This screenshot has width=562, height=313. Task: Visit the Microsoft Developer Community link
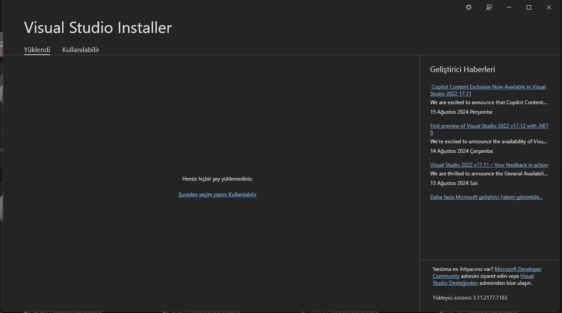[x=487, y=273]
